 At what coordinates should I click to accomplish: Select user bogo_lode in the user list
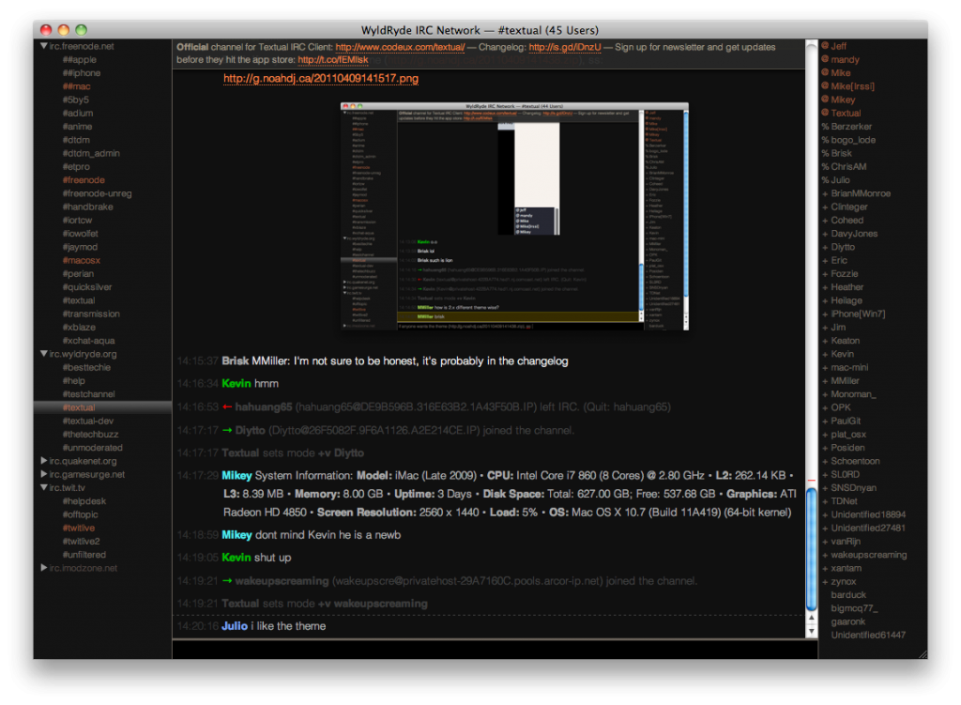click(853, 140)
